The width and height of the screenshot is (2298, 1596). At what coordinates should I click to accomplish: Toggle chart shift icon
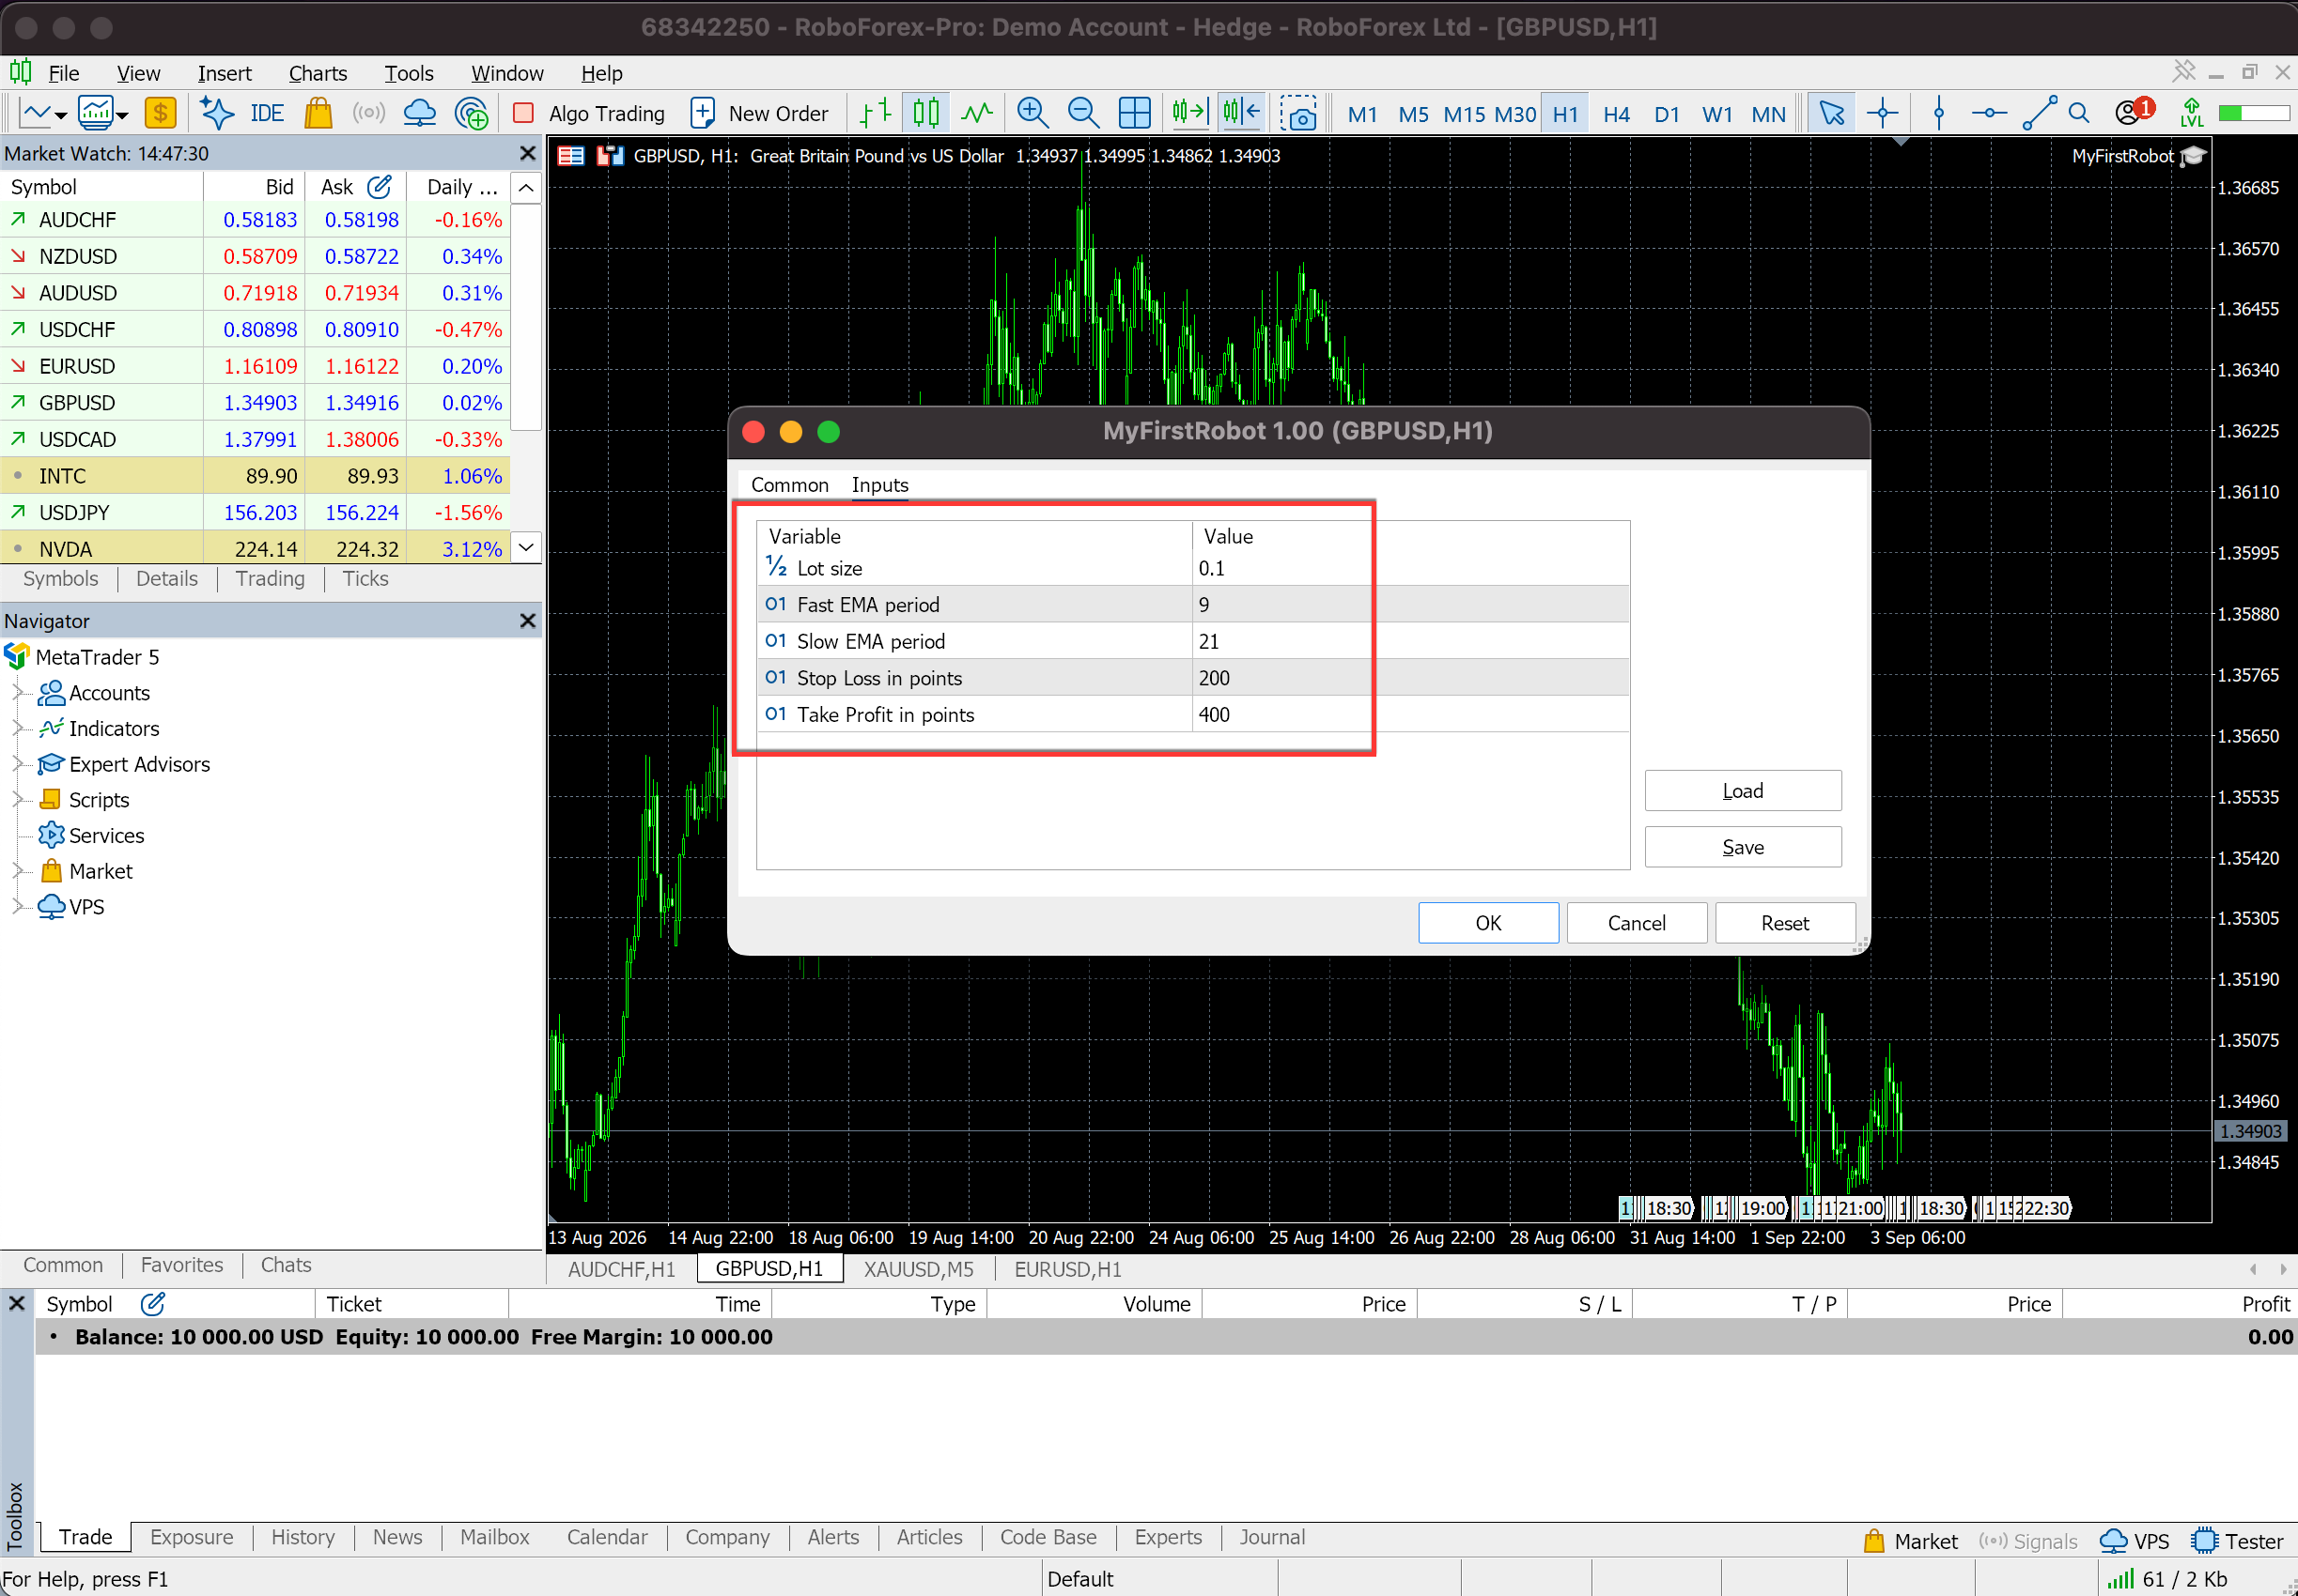coord(1242,113)
